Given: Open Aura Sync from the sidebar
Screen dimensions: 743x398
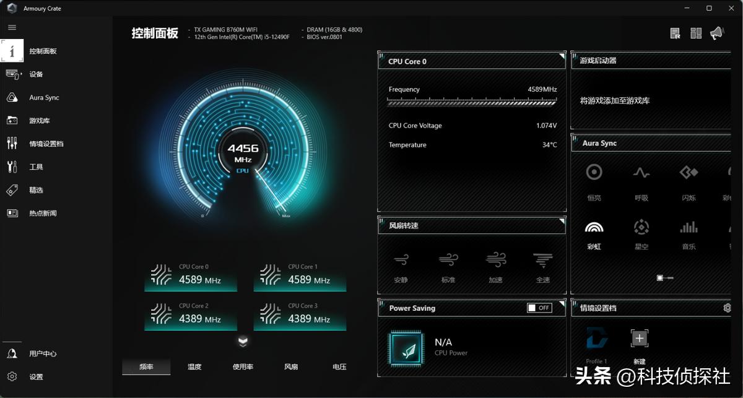Looking at the screenshot, I should [x=12, y=98].
